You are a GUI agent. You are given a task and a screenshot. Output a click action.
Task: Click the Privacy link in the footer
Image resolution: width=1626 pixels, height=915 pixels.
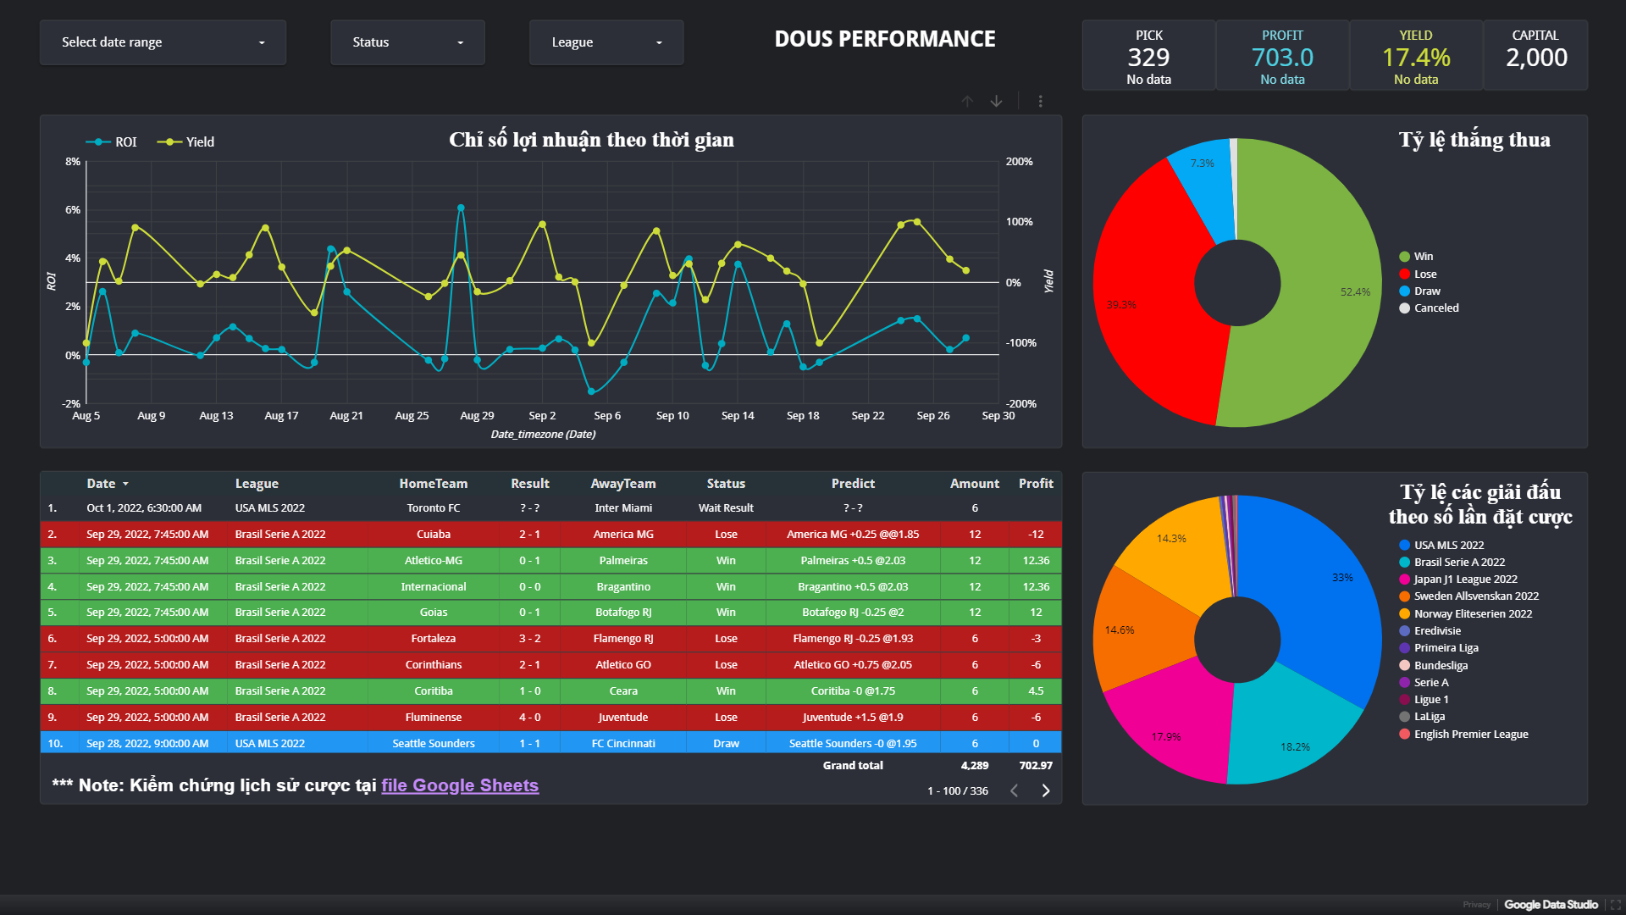1476,904
